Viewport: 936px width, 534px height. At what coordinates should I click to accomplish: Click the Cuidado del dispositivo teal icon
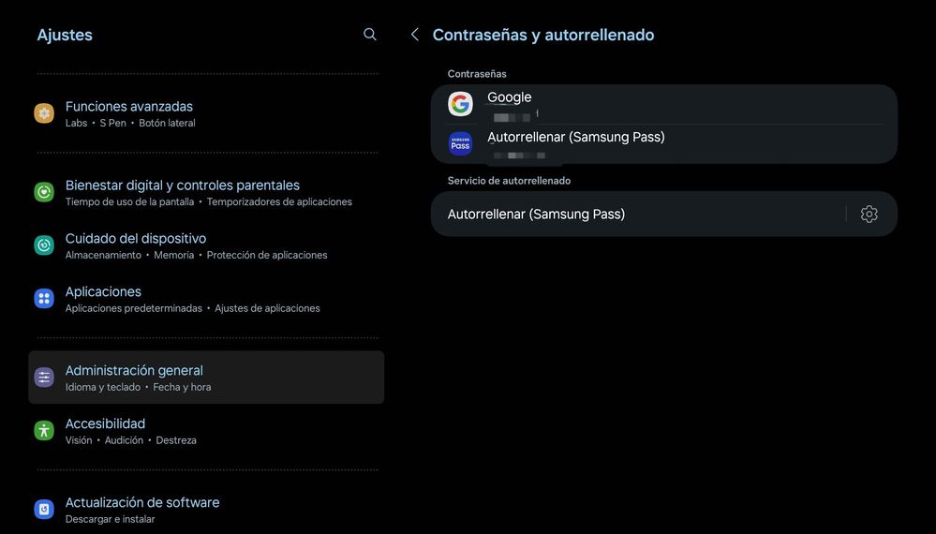(x=44, y=245)
